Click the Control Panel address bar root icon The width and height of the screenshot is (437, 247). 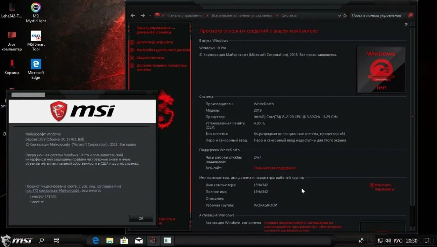point(157,15)
